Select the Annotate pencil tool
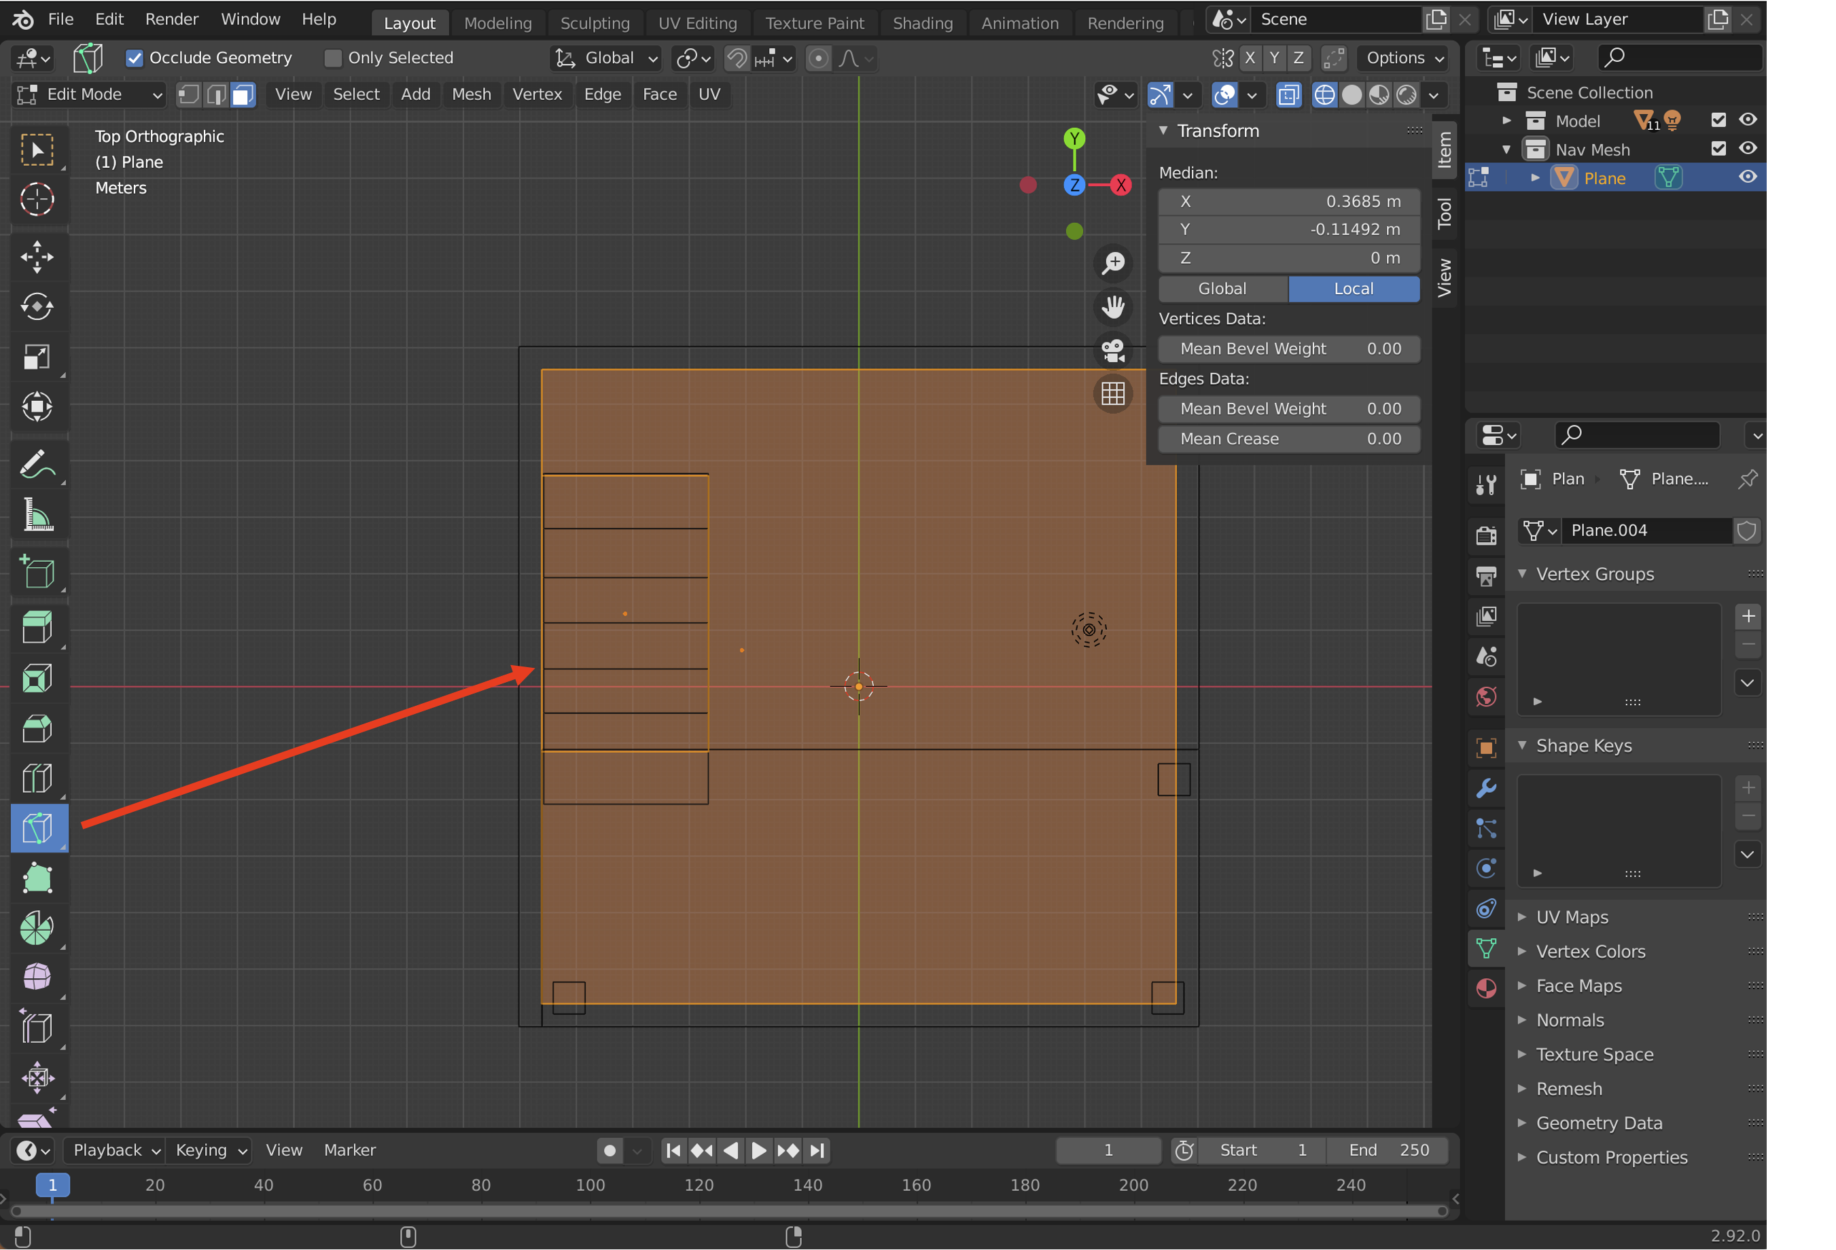The width and height of the screenshot is (1836, 1250). pyautogui.click(x=37, y=465)
